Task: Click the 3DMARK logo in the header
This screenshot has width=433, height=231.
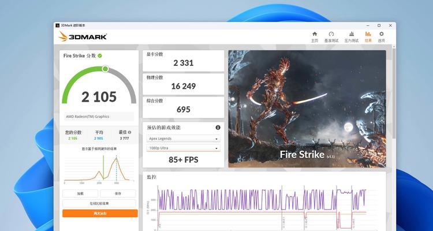Action: [83, 36]
